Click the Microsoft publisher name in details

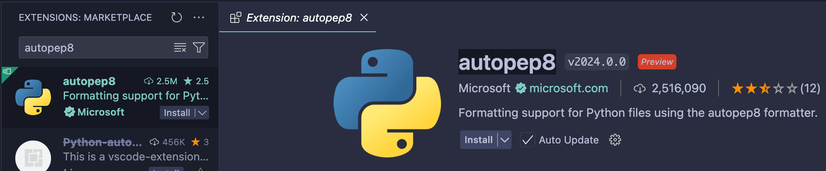click(x=484, y=88)
